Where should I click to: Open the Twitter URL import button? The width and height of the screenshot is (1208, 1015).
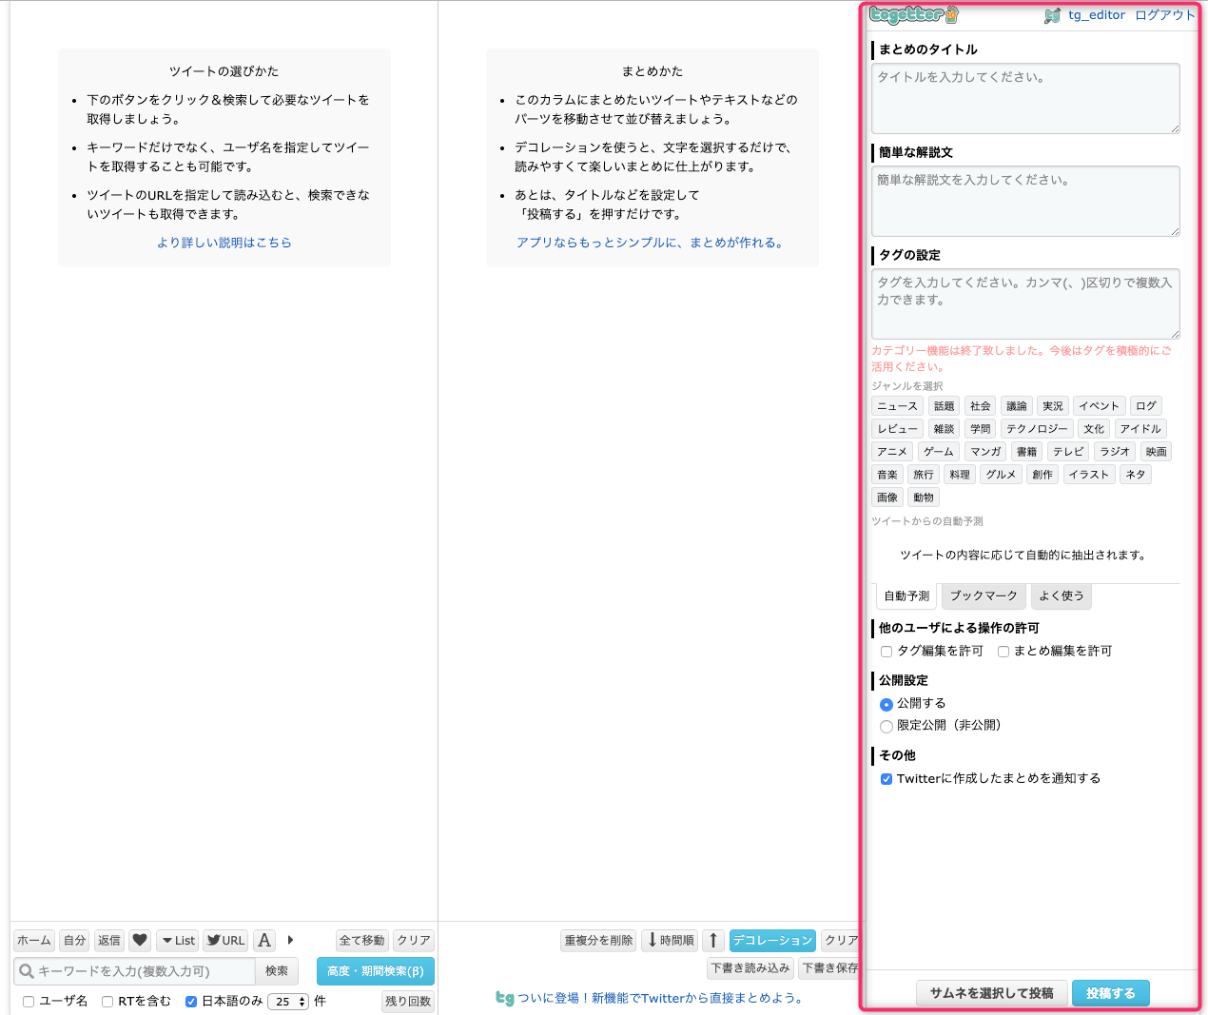coord(225,941)
